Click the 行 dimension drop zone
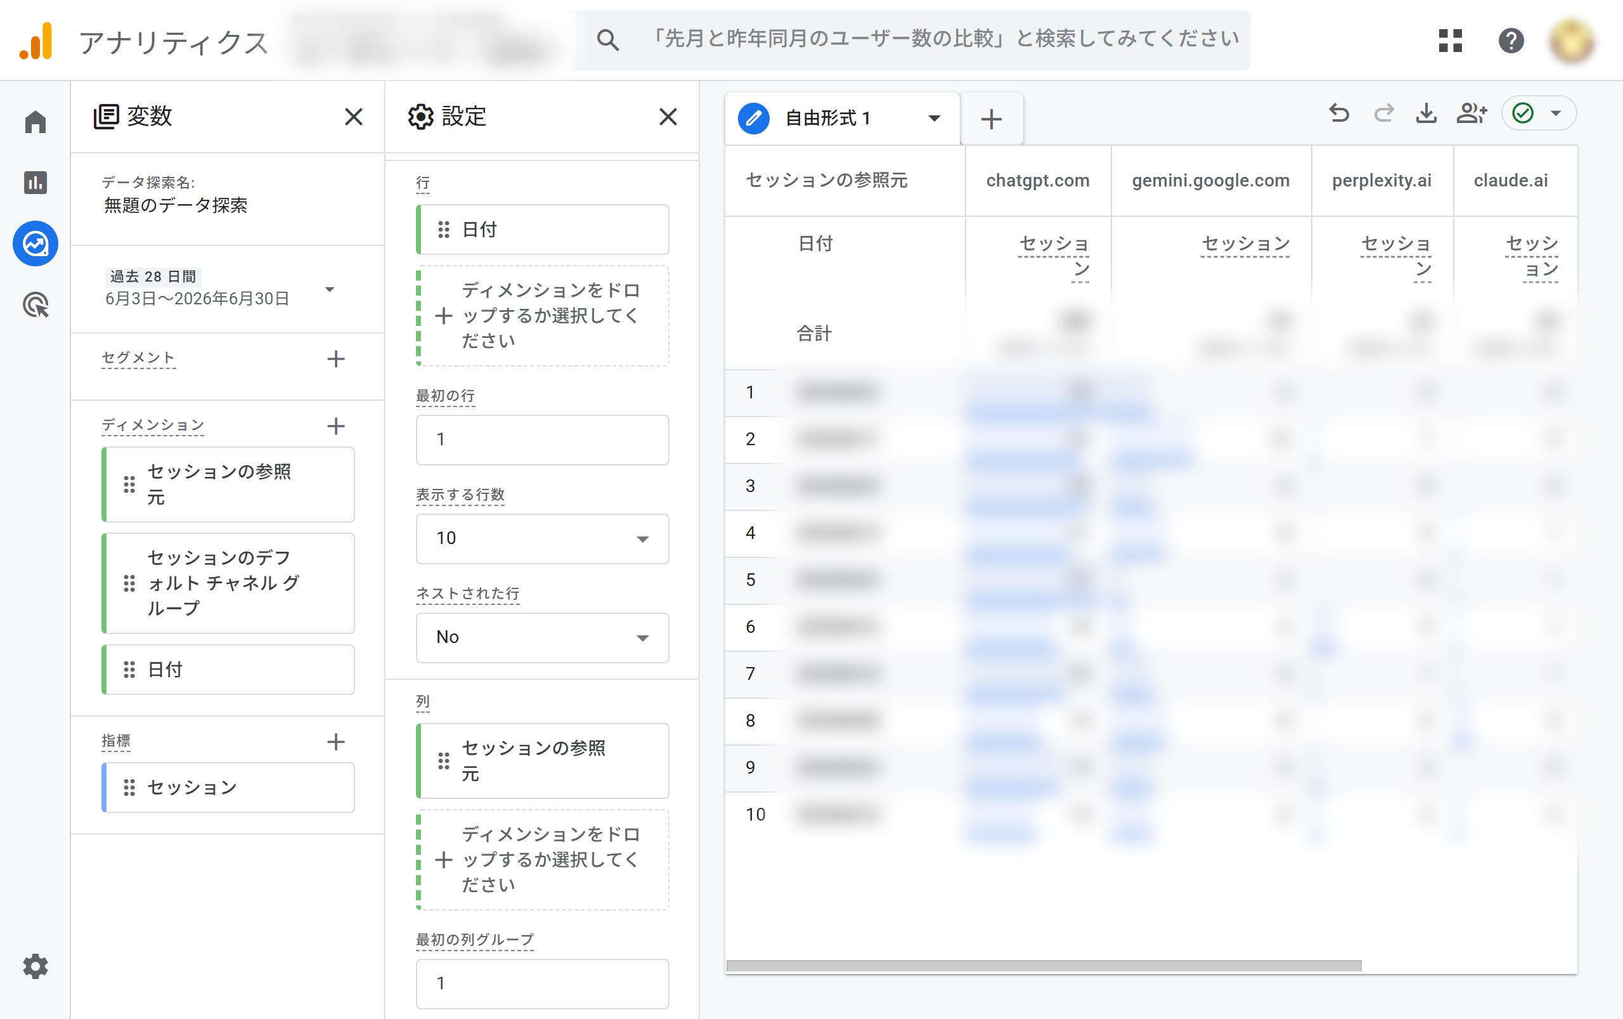This screenshot has height=1019, width=1623. (542, 316)
